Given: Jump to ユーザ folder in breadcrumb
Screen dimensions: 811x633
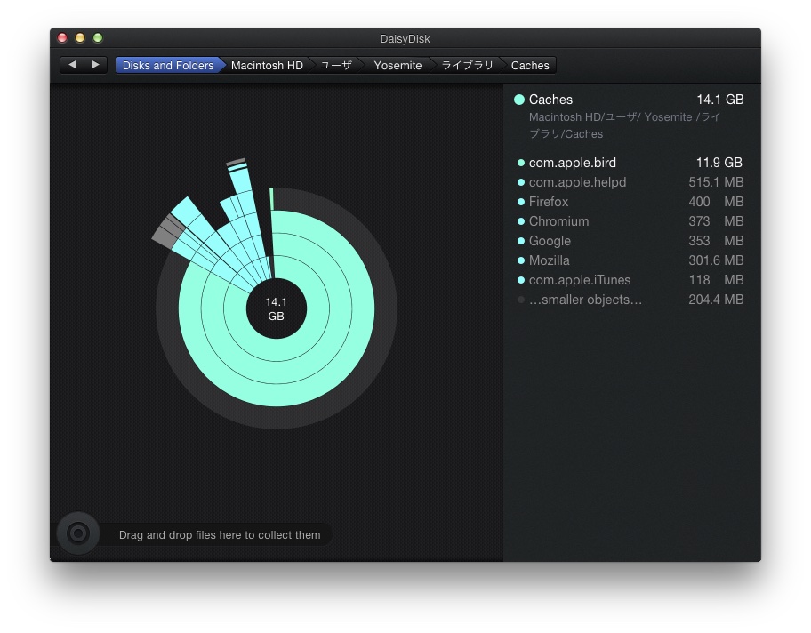Looking at the screenshot, I should click(x=335, y=65).
